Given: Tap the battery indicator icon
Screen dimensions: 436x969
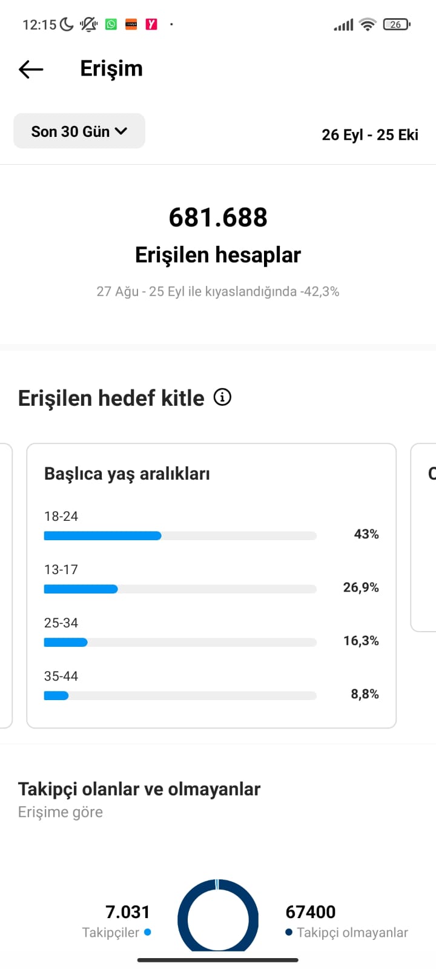Looking at the screenshot, I should (397, 24).
